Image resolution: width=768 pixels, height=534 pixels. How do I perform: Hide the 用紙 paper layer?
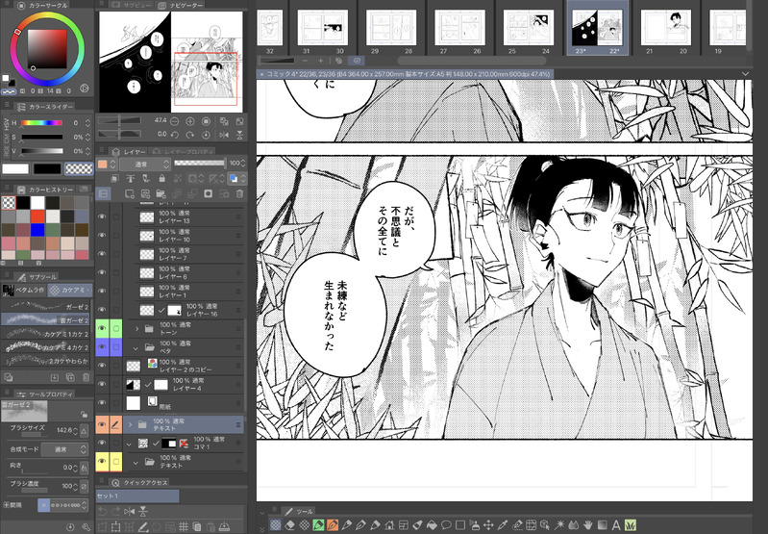click(102, 402)
